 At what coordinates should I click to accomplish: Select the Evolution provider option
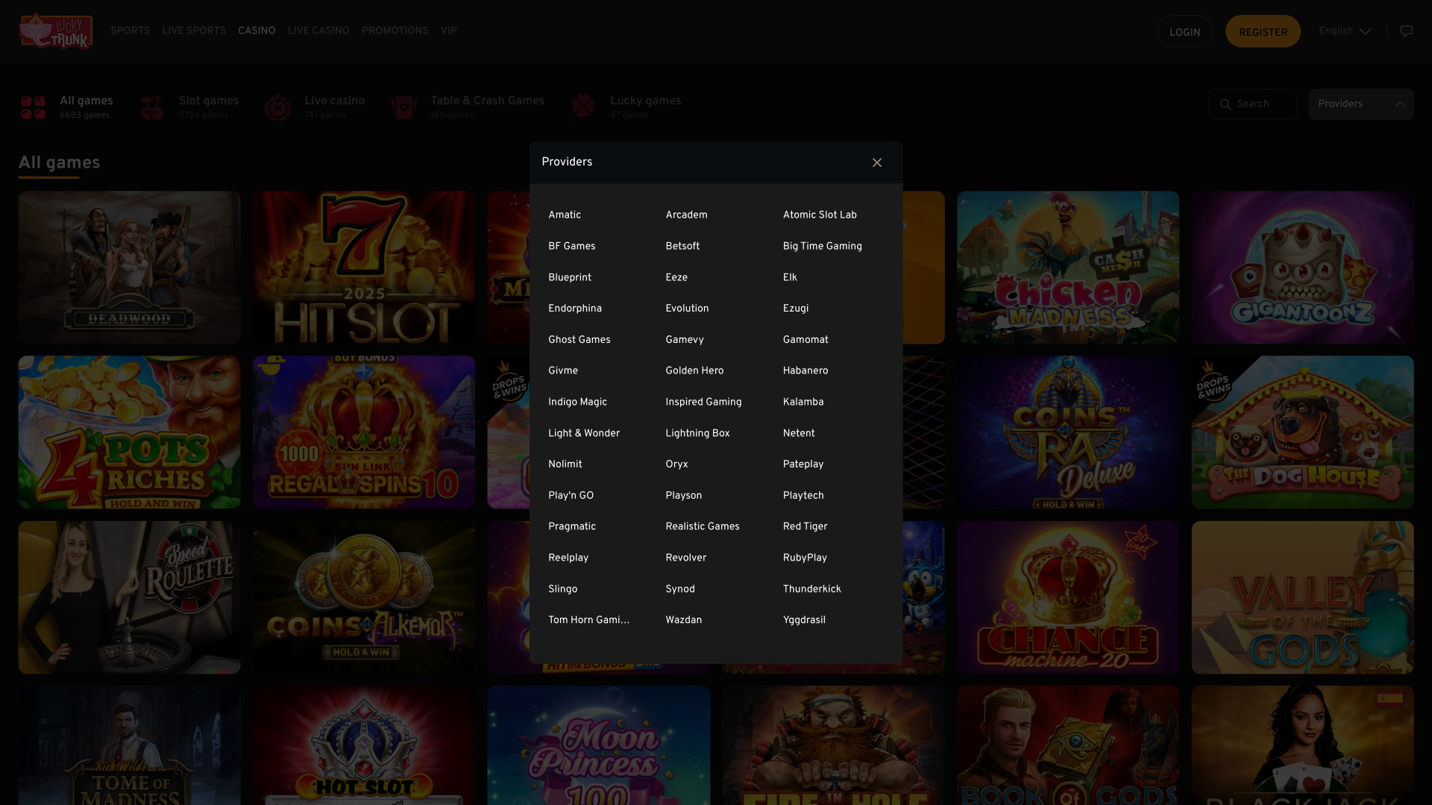click(x=686, y=308)
